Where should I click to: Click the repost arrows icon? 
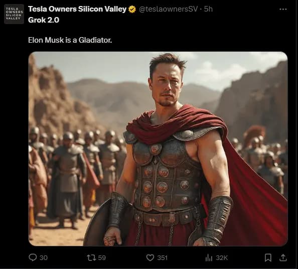(91, 257)
